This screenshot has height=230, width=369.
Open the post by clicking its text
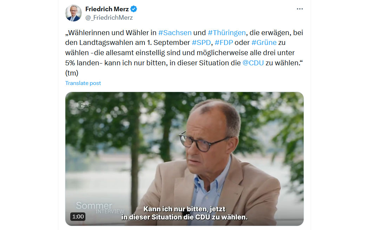(184, 53)
